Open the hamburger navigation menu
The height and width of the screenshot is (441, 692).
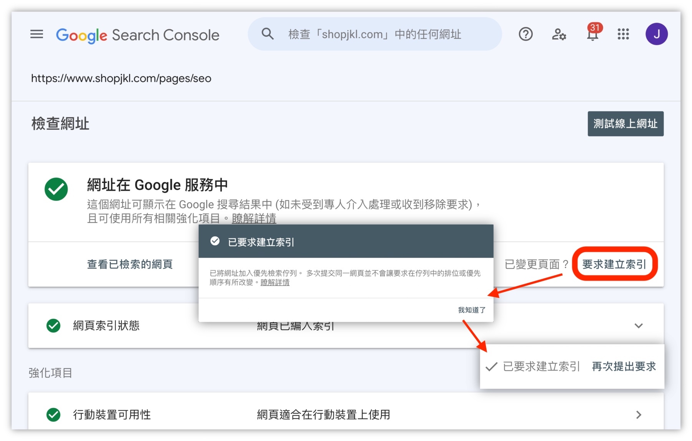coord(37,35)
